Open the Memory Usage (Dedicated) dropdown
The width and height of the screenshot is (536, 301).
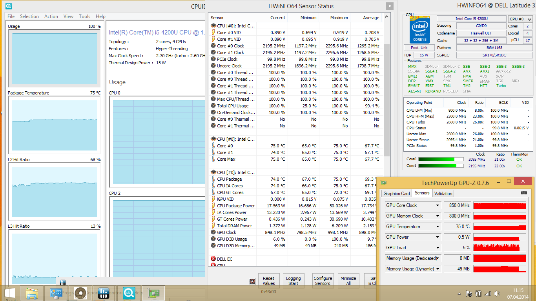(x=438, y=258)
